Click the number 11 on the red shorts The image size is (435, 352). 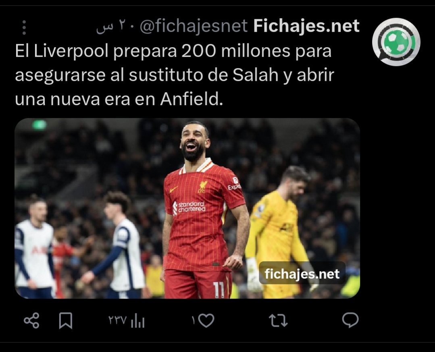click(219, 290)
